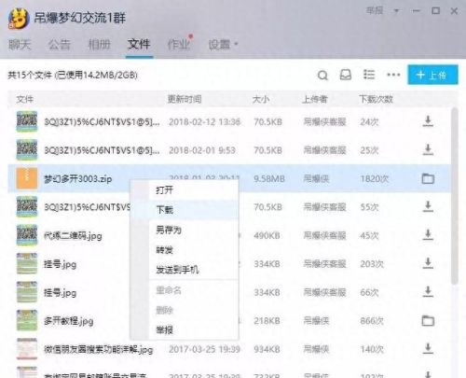Download 微信朋友圈搜索功能详解.jpg via arrow icon
Viewport: 466px width, 378px height.
point(428,349)
